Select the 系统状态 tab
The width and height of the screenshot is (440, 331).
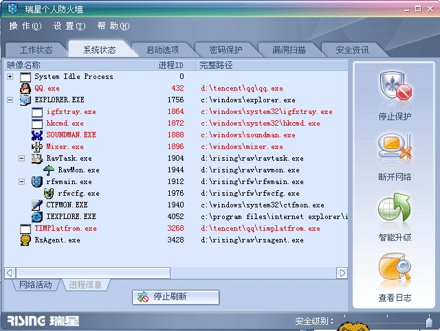click(100, 50)
